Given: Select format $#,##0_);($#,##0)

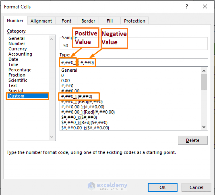Looking at the screenshot, I should click(79, 117).
